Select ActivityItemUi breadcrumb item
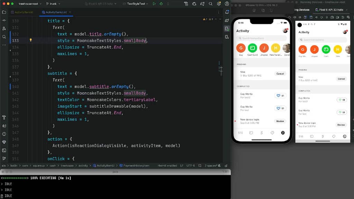Screen dimensions: 354x199 (x=104, y=165)
